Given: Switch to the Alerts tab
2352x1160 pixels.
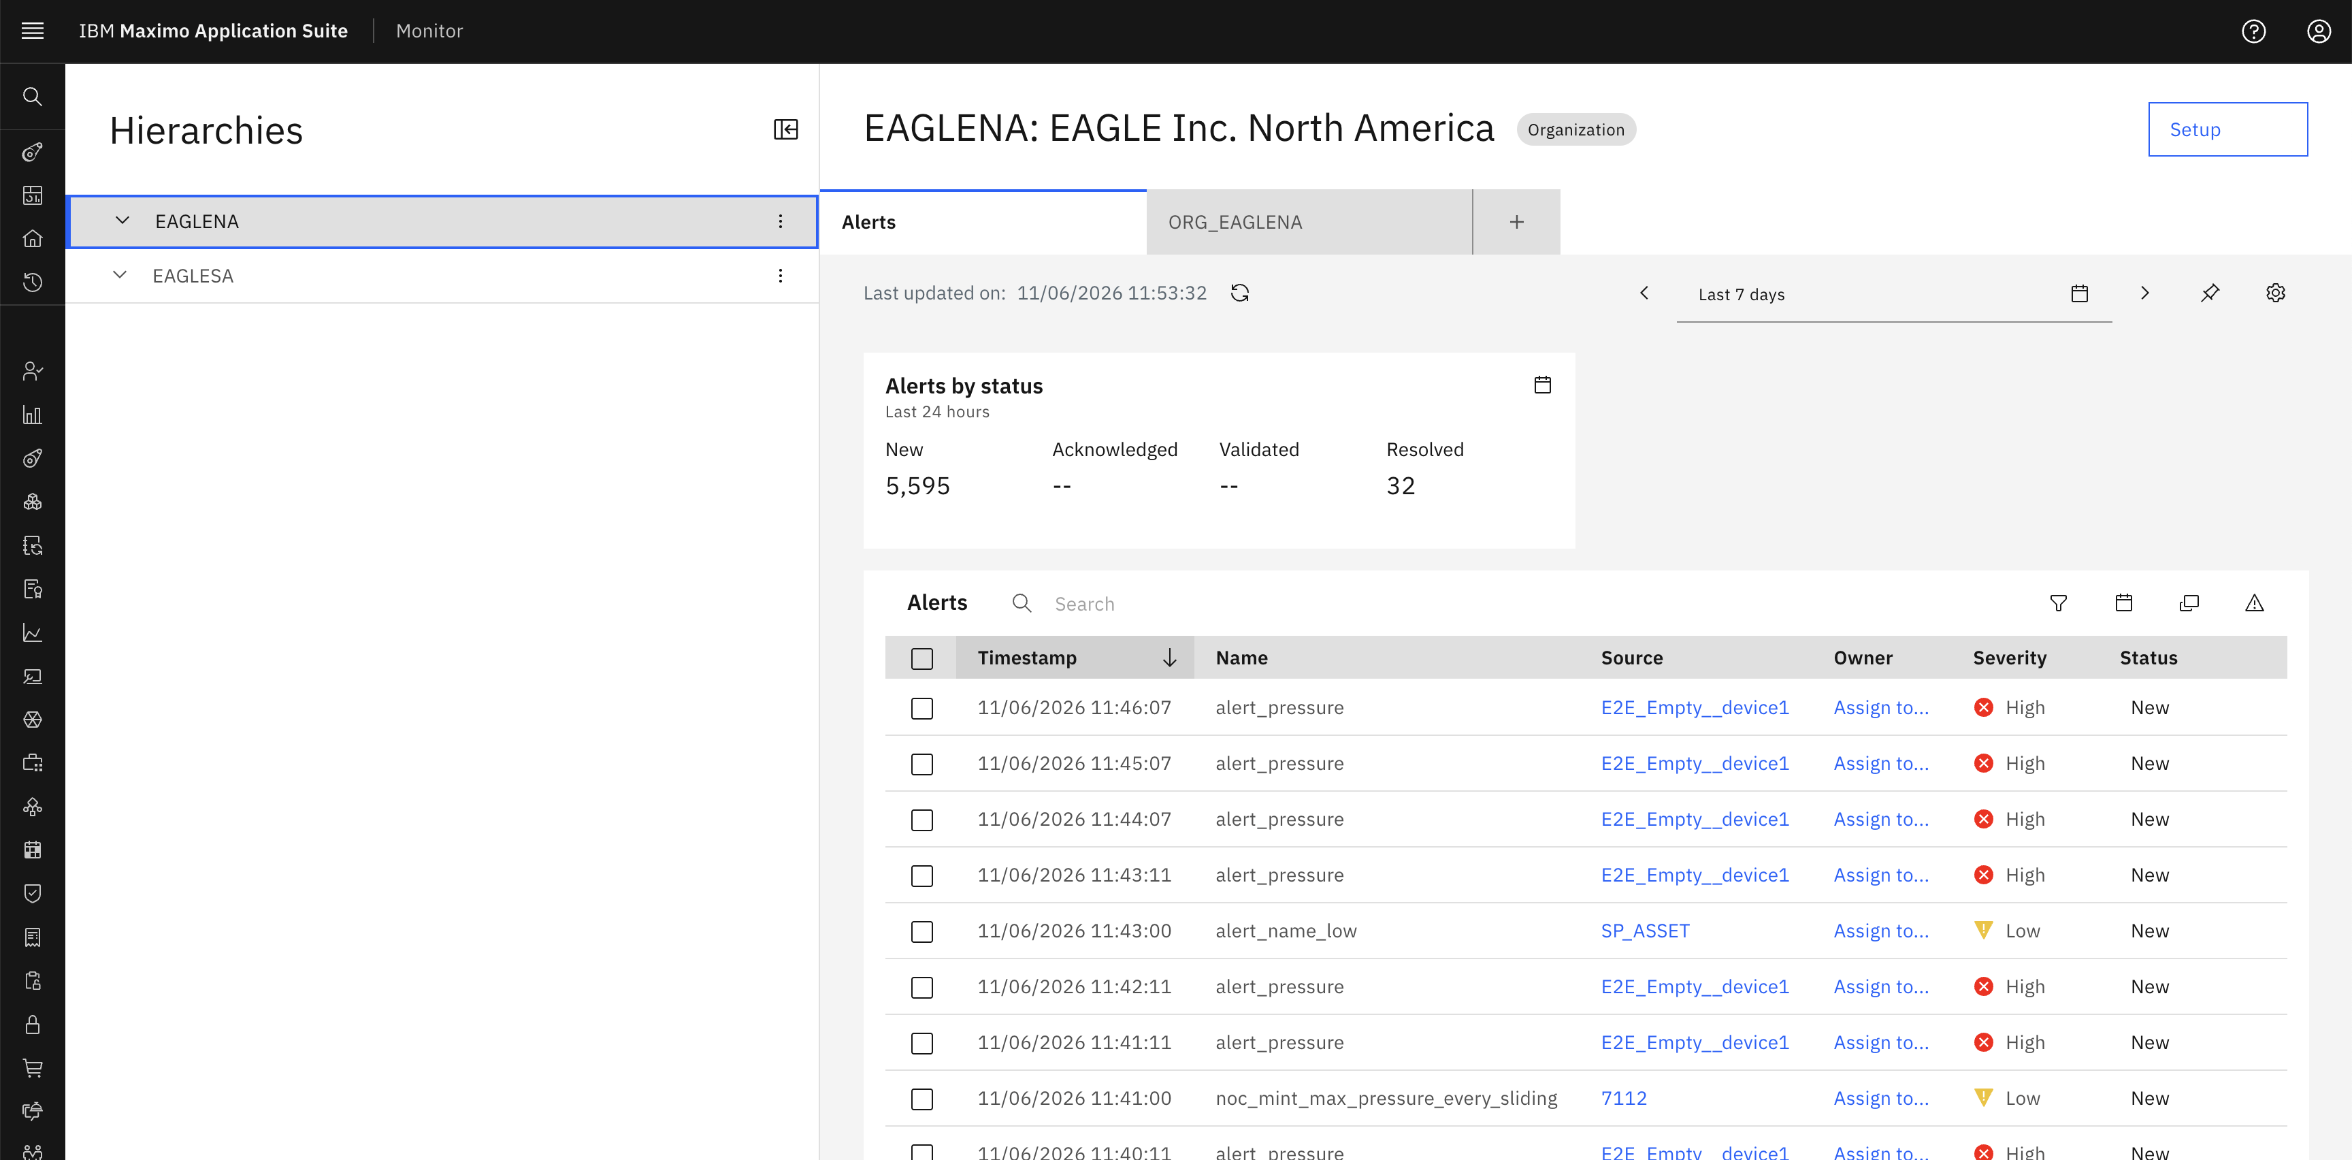Looking at the screenshot, I should point(983,222).
